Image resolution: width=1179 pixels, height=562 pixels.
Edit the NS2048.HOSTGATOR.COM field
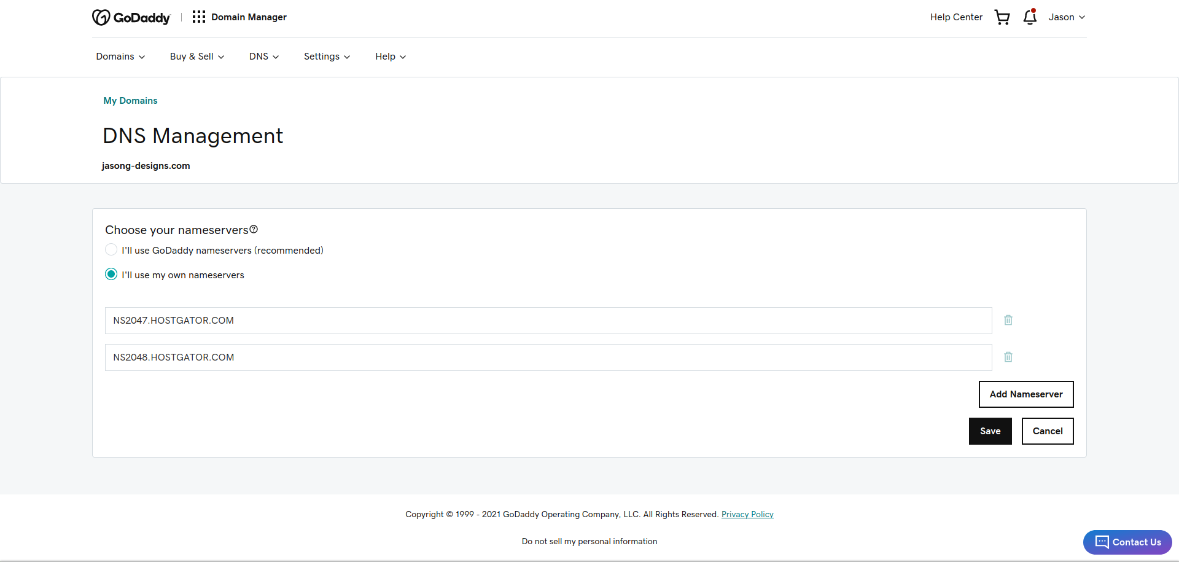(x=548, y=357)
